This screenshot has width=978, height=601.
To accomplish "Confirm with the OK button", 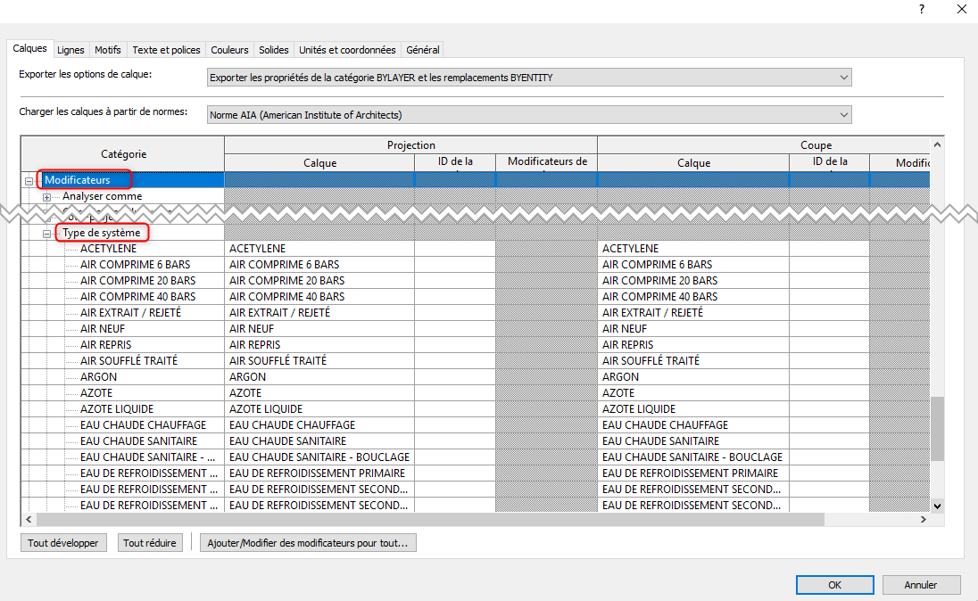I will (x=833, y=585).
